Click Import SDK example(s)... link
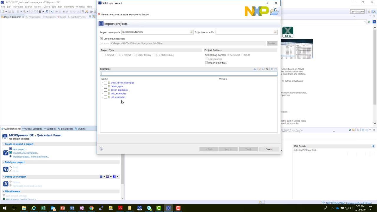The height and width of the screenshot is (212, 377). click(25, 153)
